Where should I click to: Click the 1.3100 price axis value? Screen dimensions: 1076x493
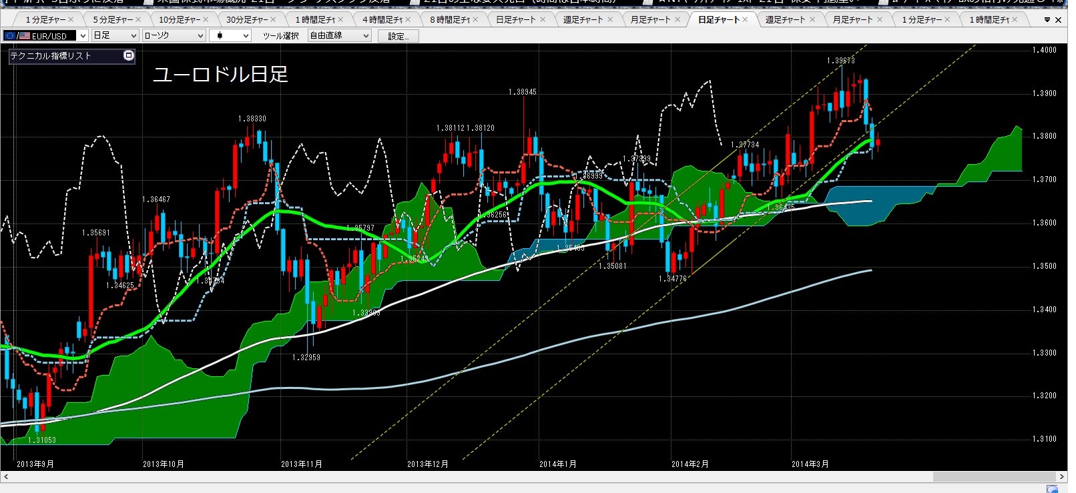point(1045,439)
